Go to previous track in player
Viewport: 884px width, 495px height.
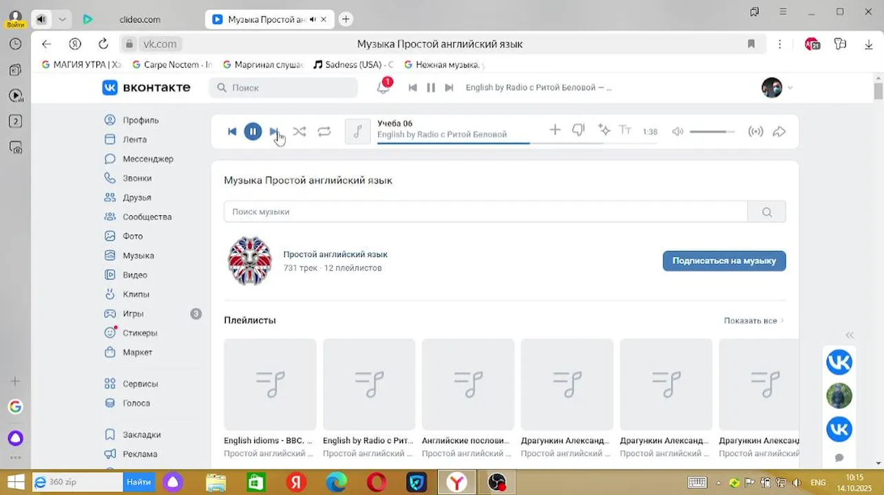point(232,131)
